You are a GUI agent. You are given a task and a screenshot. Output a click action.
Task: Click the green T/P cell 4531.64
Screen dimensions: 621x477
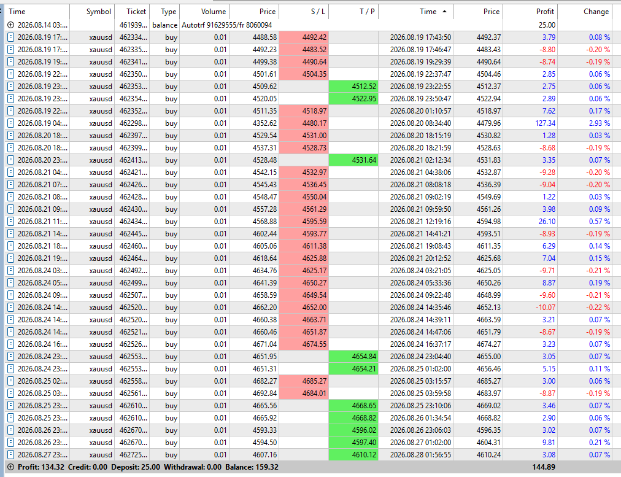click(353, 160)
